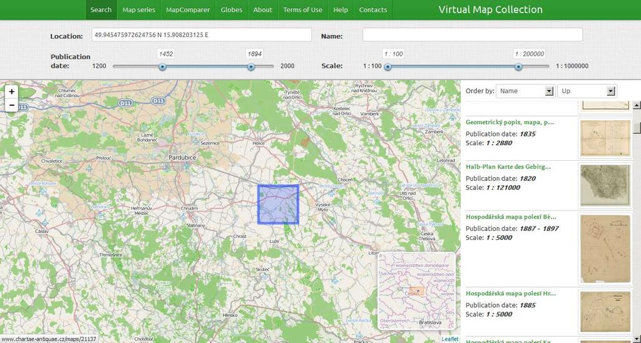This screenshot has height=343, width=641.
Task: Click the 1885 Hospodářská mapa thumbnail
Action: click(605, 312)
